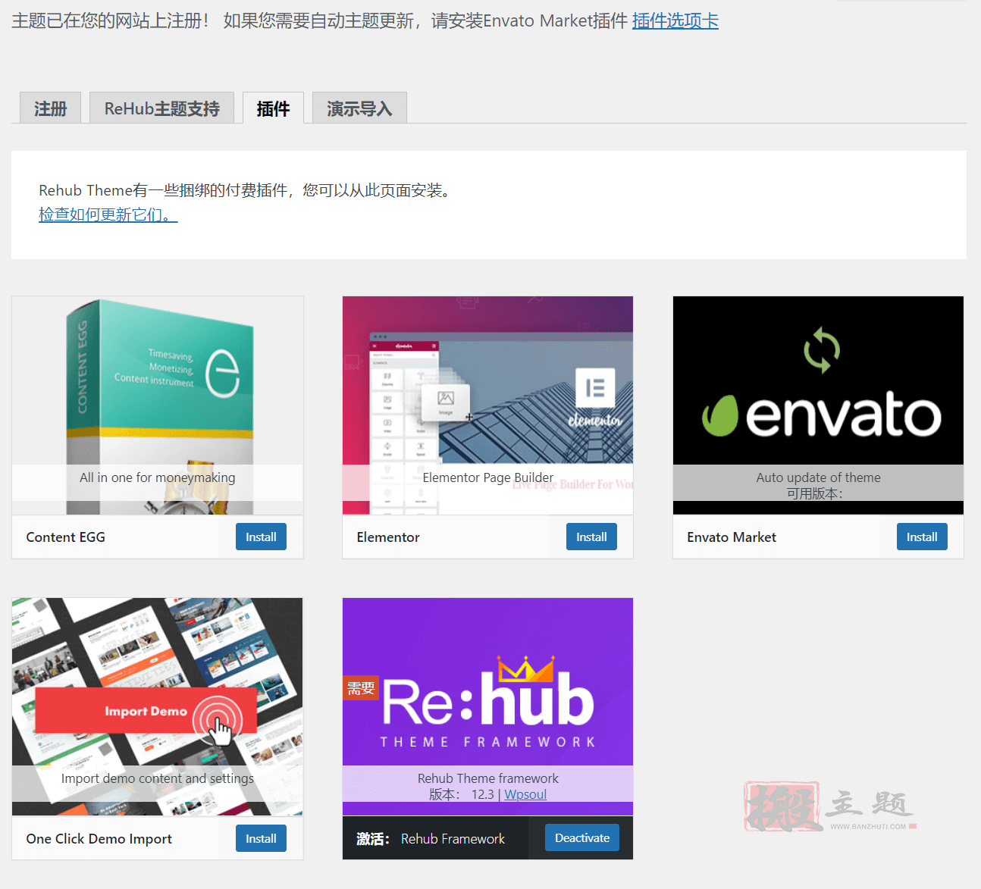Click the 'Auto update of theme' caption
The width and height of the screenshot is (981, 889).
[819, 477]
